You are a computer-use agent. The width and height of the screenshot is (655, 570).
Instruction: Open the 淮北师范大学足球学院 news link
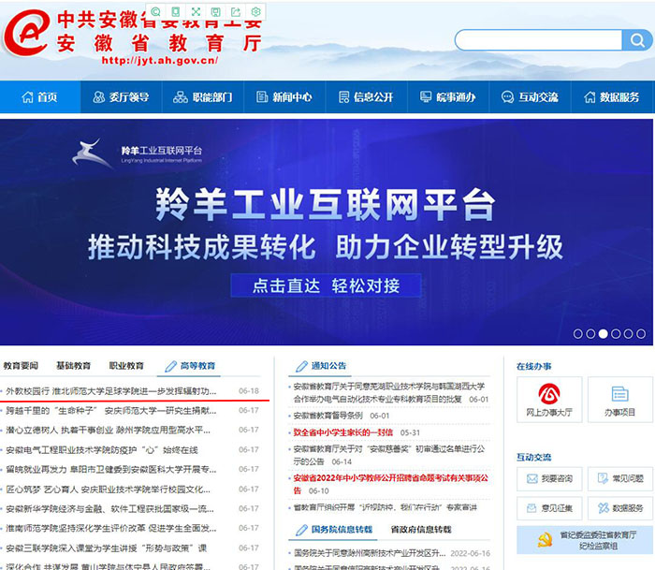(111, 391)
